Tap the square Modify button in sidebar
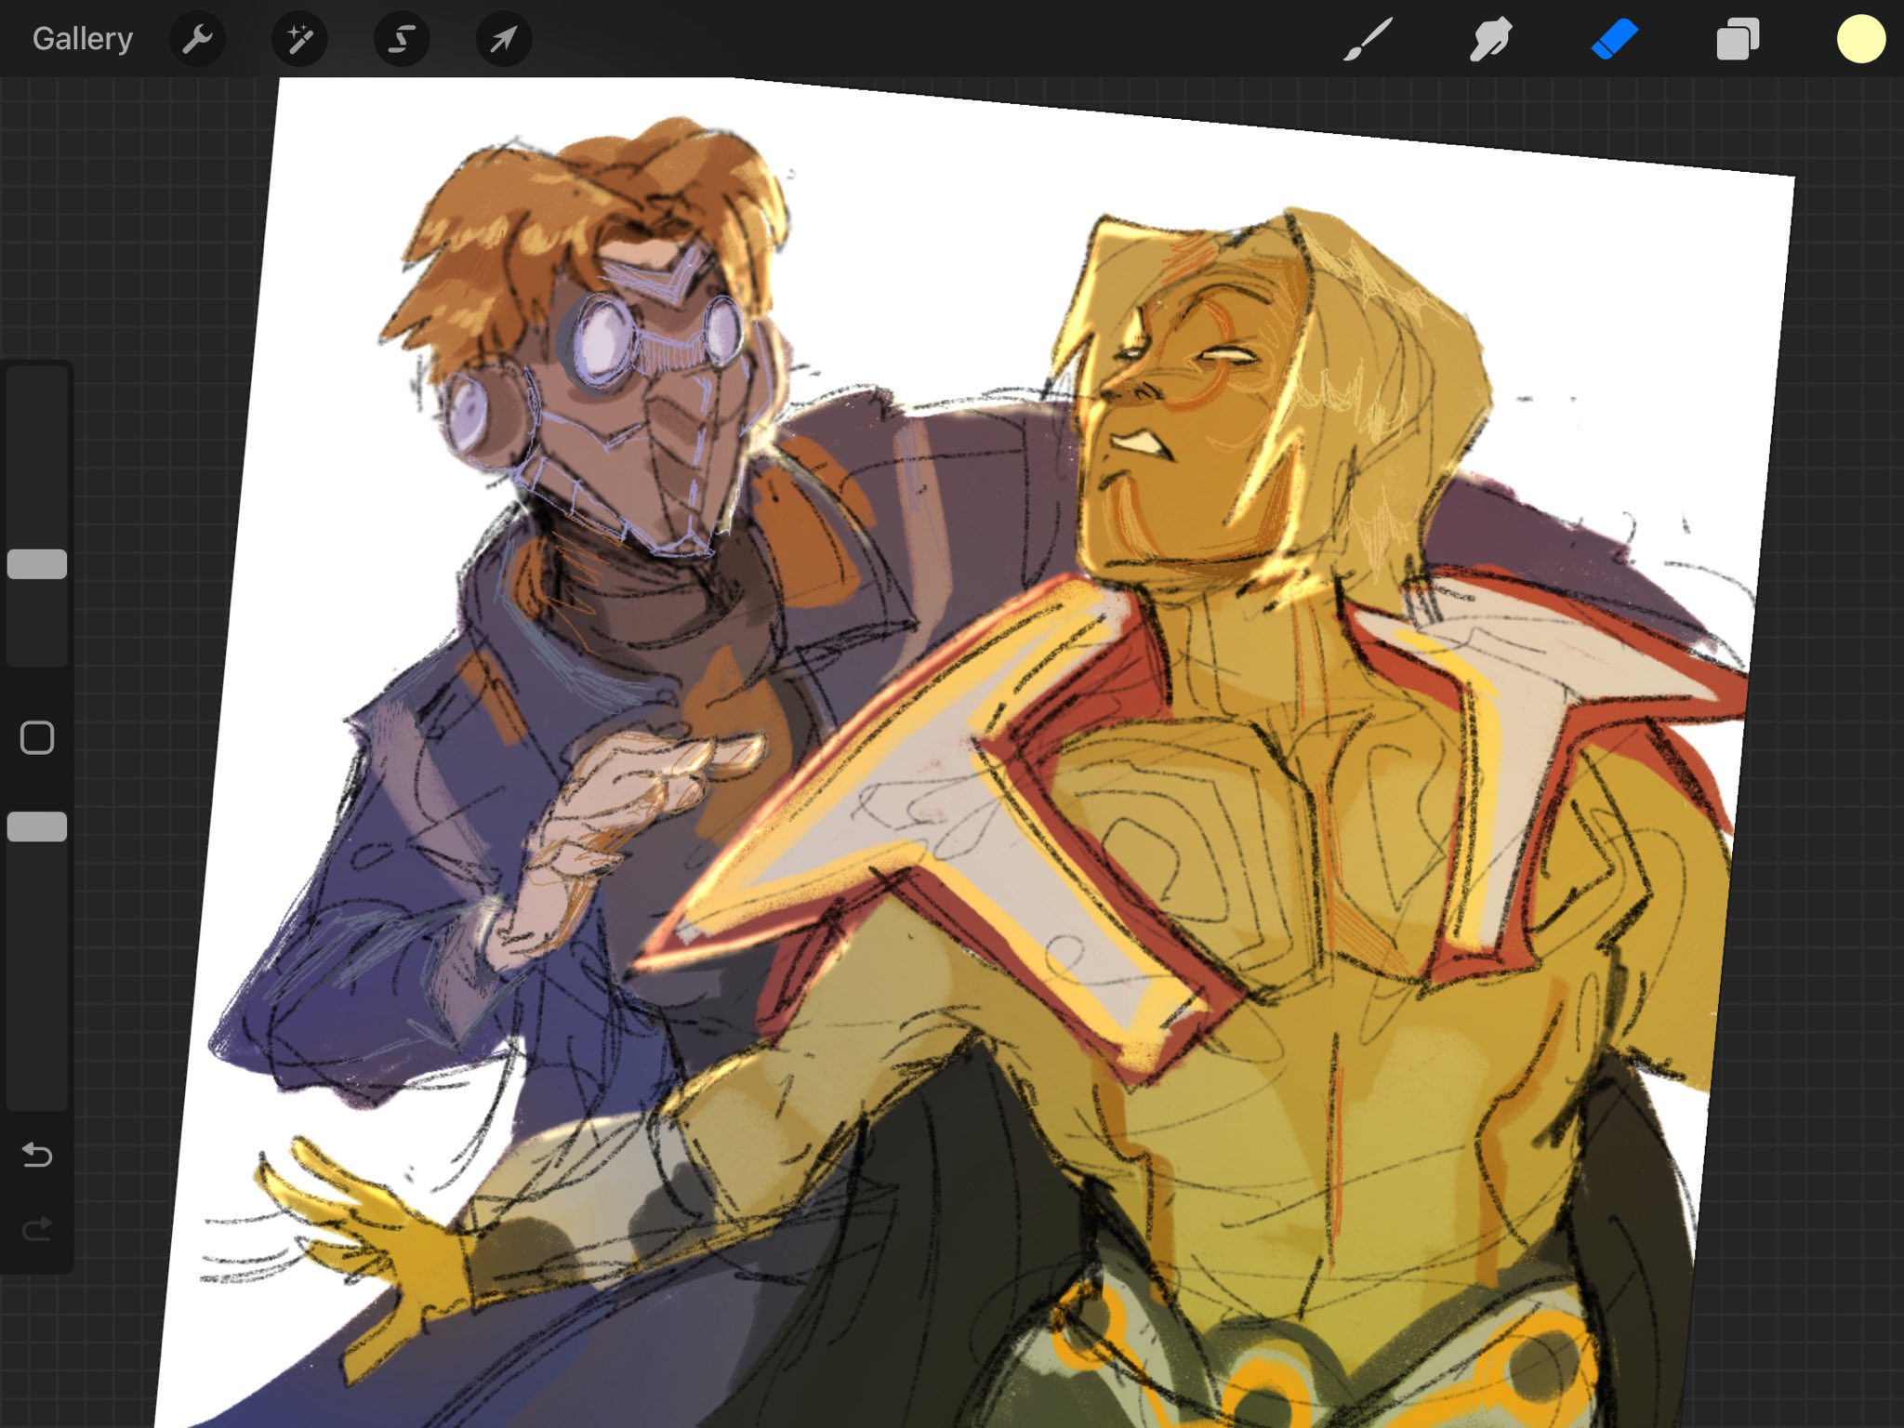Screen dimensions: 1904x1428 [x=37, y=738]
